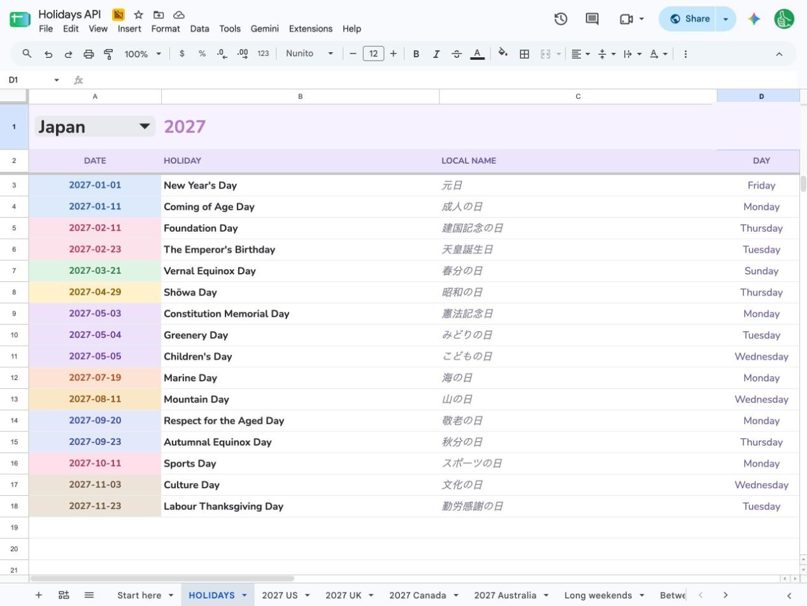Select the cell 'Marine Day'
Screen dimensions: 807x606
tap(300, 377)
